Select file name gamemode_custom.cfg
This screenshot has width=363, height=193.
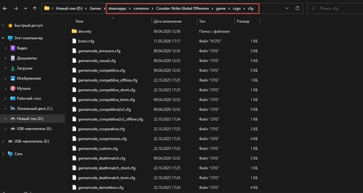(98, 149)
